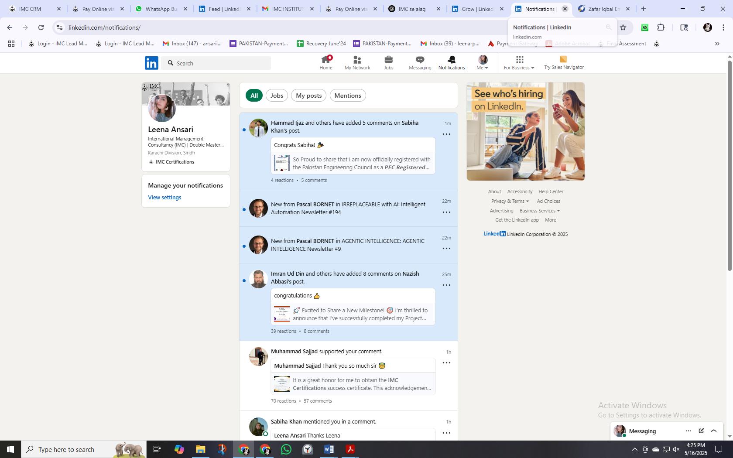733x458 pixels.
Task: Open Chrome Extensions puzzle icon
Action: click(x=661, y=27)
